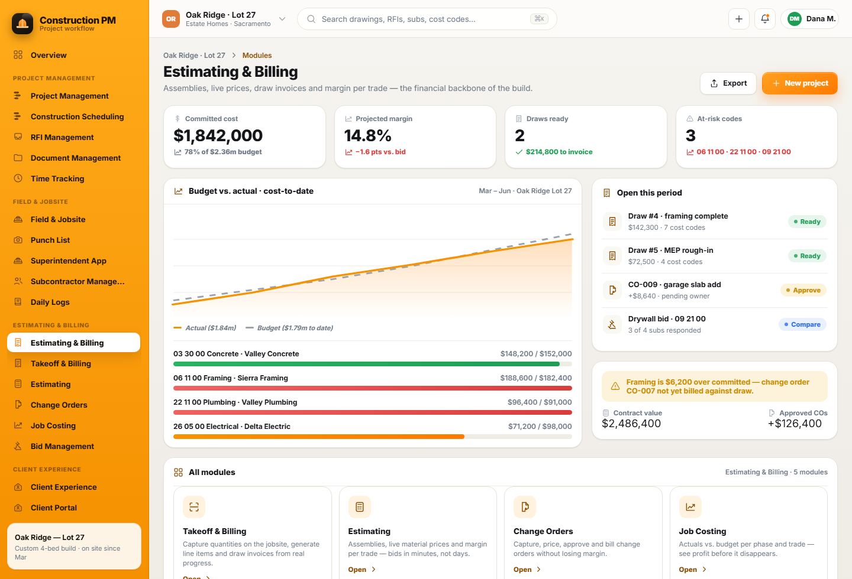Expand the Oak Ridge Lot 27 project dropdown

coord(282,19)
